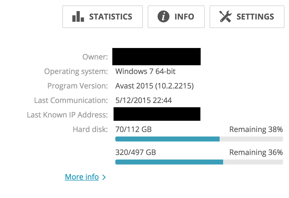
Task: Click the Remaining 36% label
Action: (x=256, y=152)
